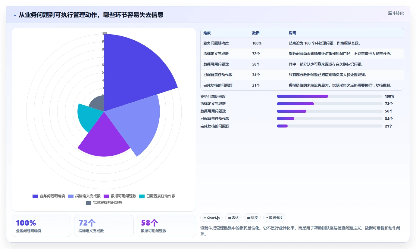The image size is (416, 249).
Task: Click 业务问题明确度 in the table's first row
Action: coord(216,43)
